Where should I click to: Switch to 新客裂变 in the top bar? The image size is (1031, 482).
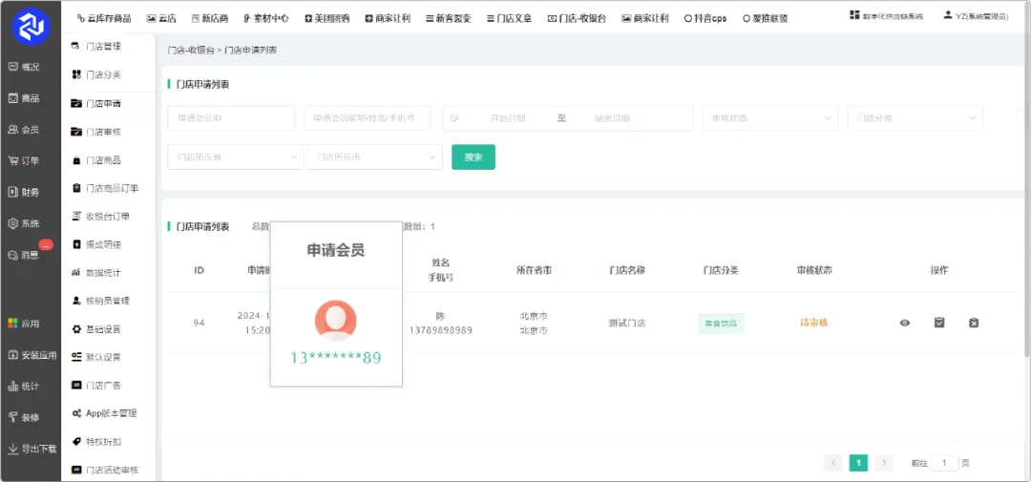click(x=449, y=18)
